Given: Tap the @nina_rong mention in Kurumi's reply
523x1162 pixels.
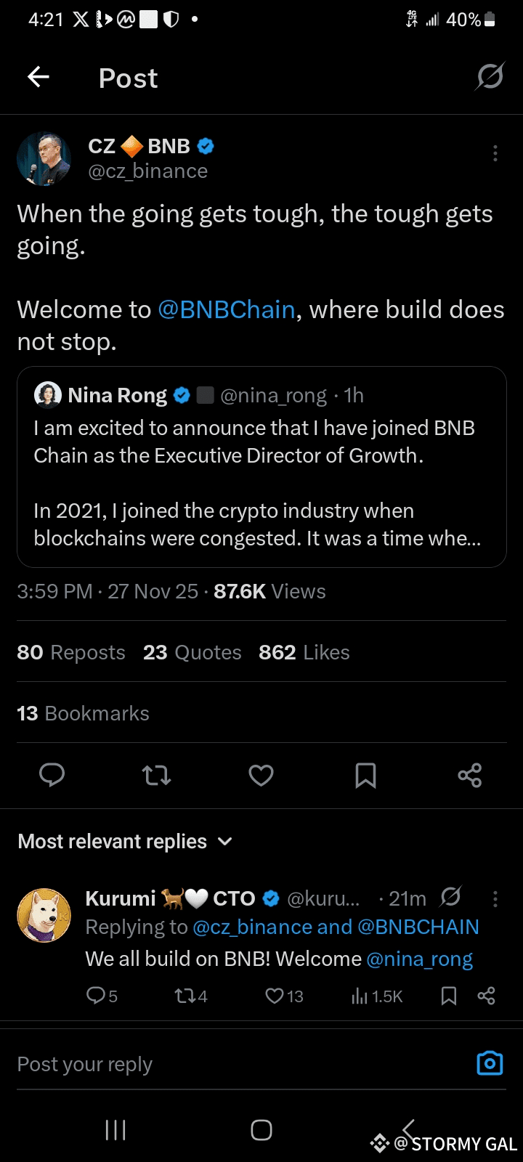Looking at the screenshot, I should tap(419, 959).
